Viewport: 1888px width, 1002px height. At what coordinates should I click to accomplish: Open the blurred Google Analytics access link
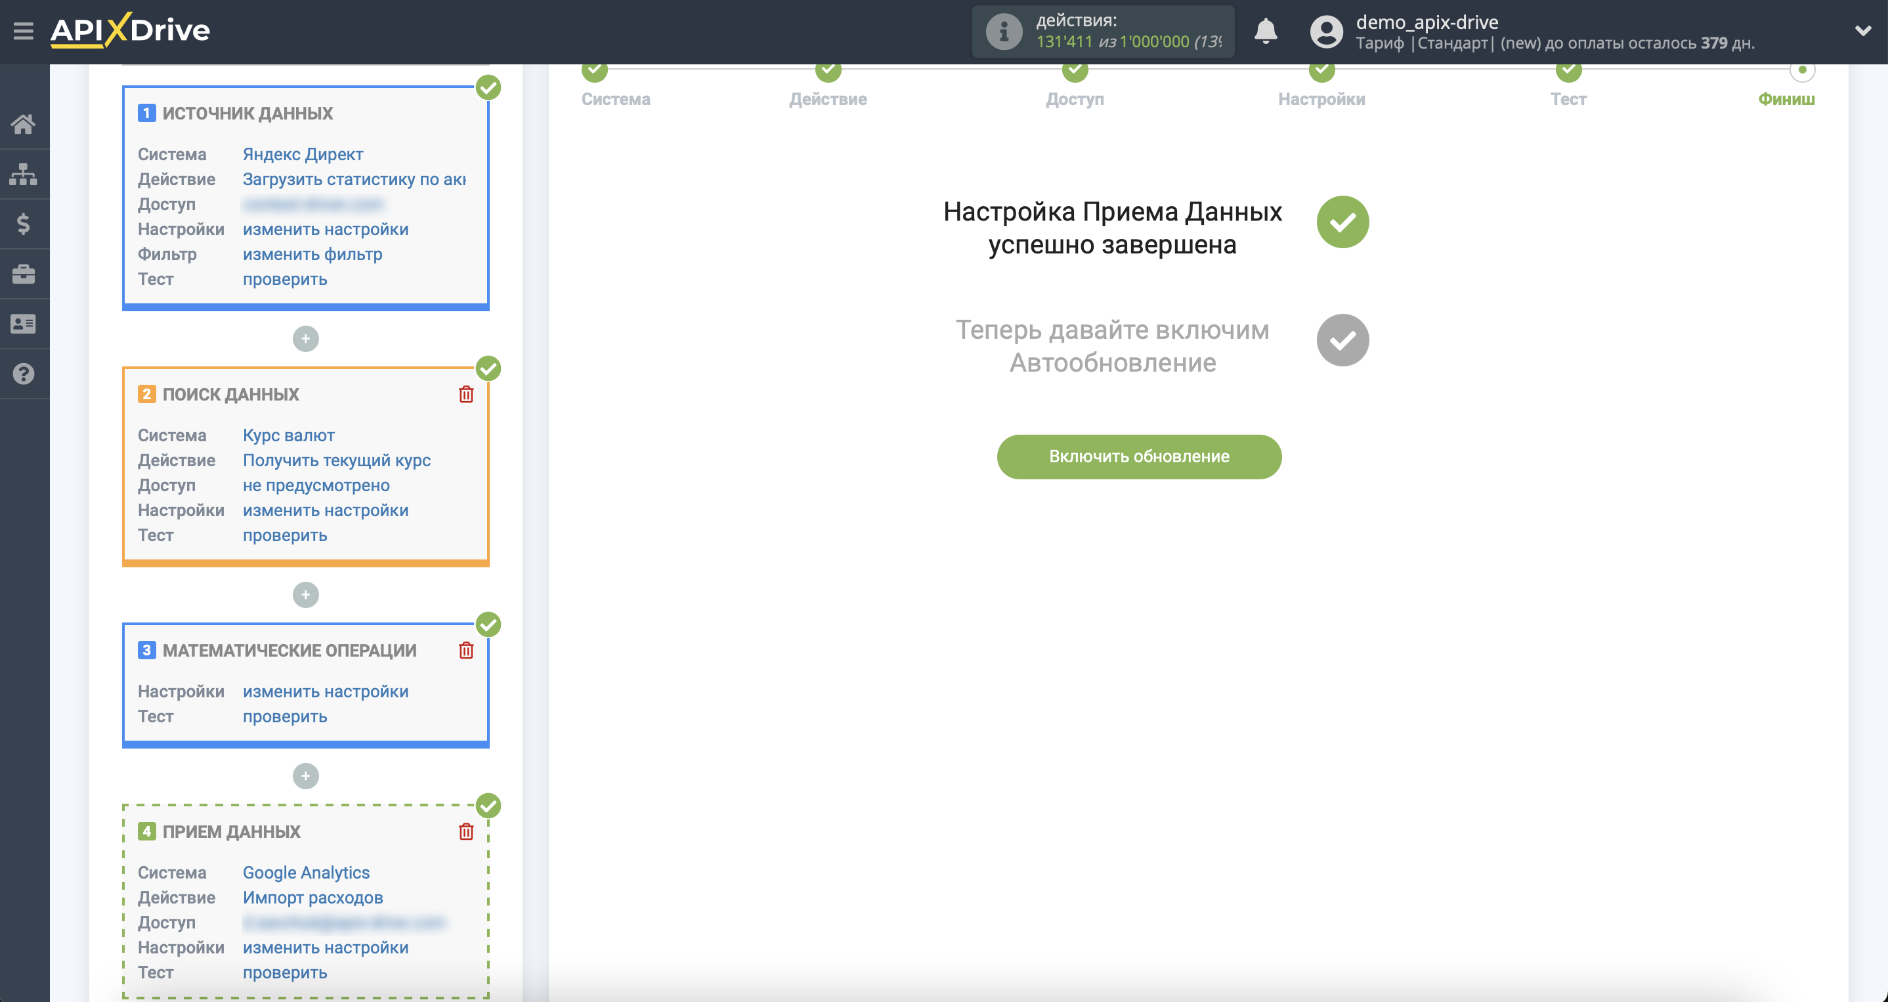344,922
